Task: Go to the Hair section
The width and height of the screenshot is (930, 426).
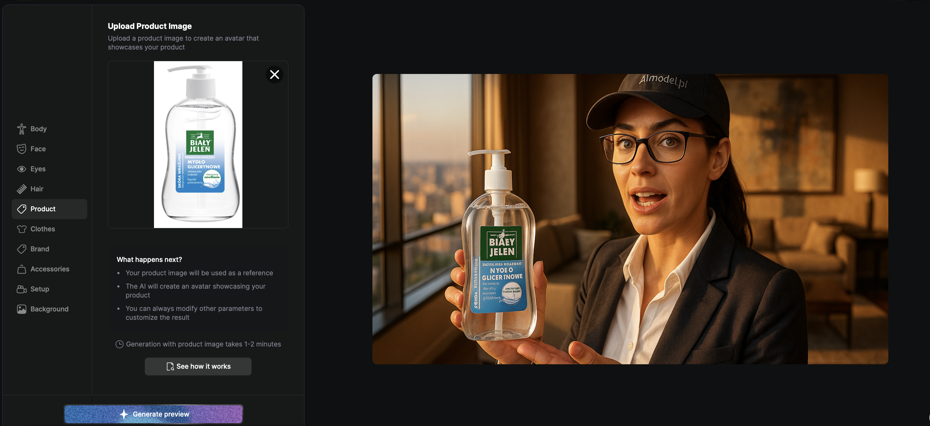Action: pos(49,189)
